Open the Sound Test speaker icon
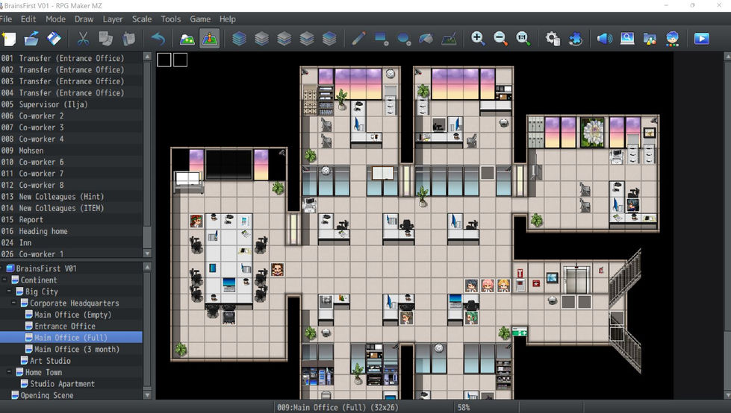 pos(605,39)
